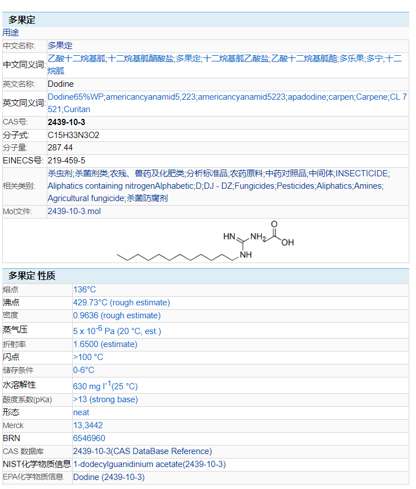The width and height of the screenshot is (416, 489).
Task: Click density value 0.9636
Action: [117, 315]
